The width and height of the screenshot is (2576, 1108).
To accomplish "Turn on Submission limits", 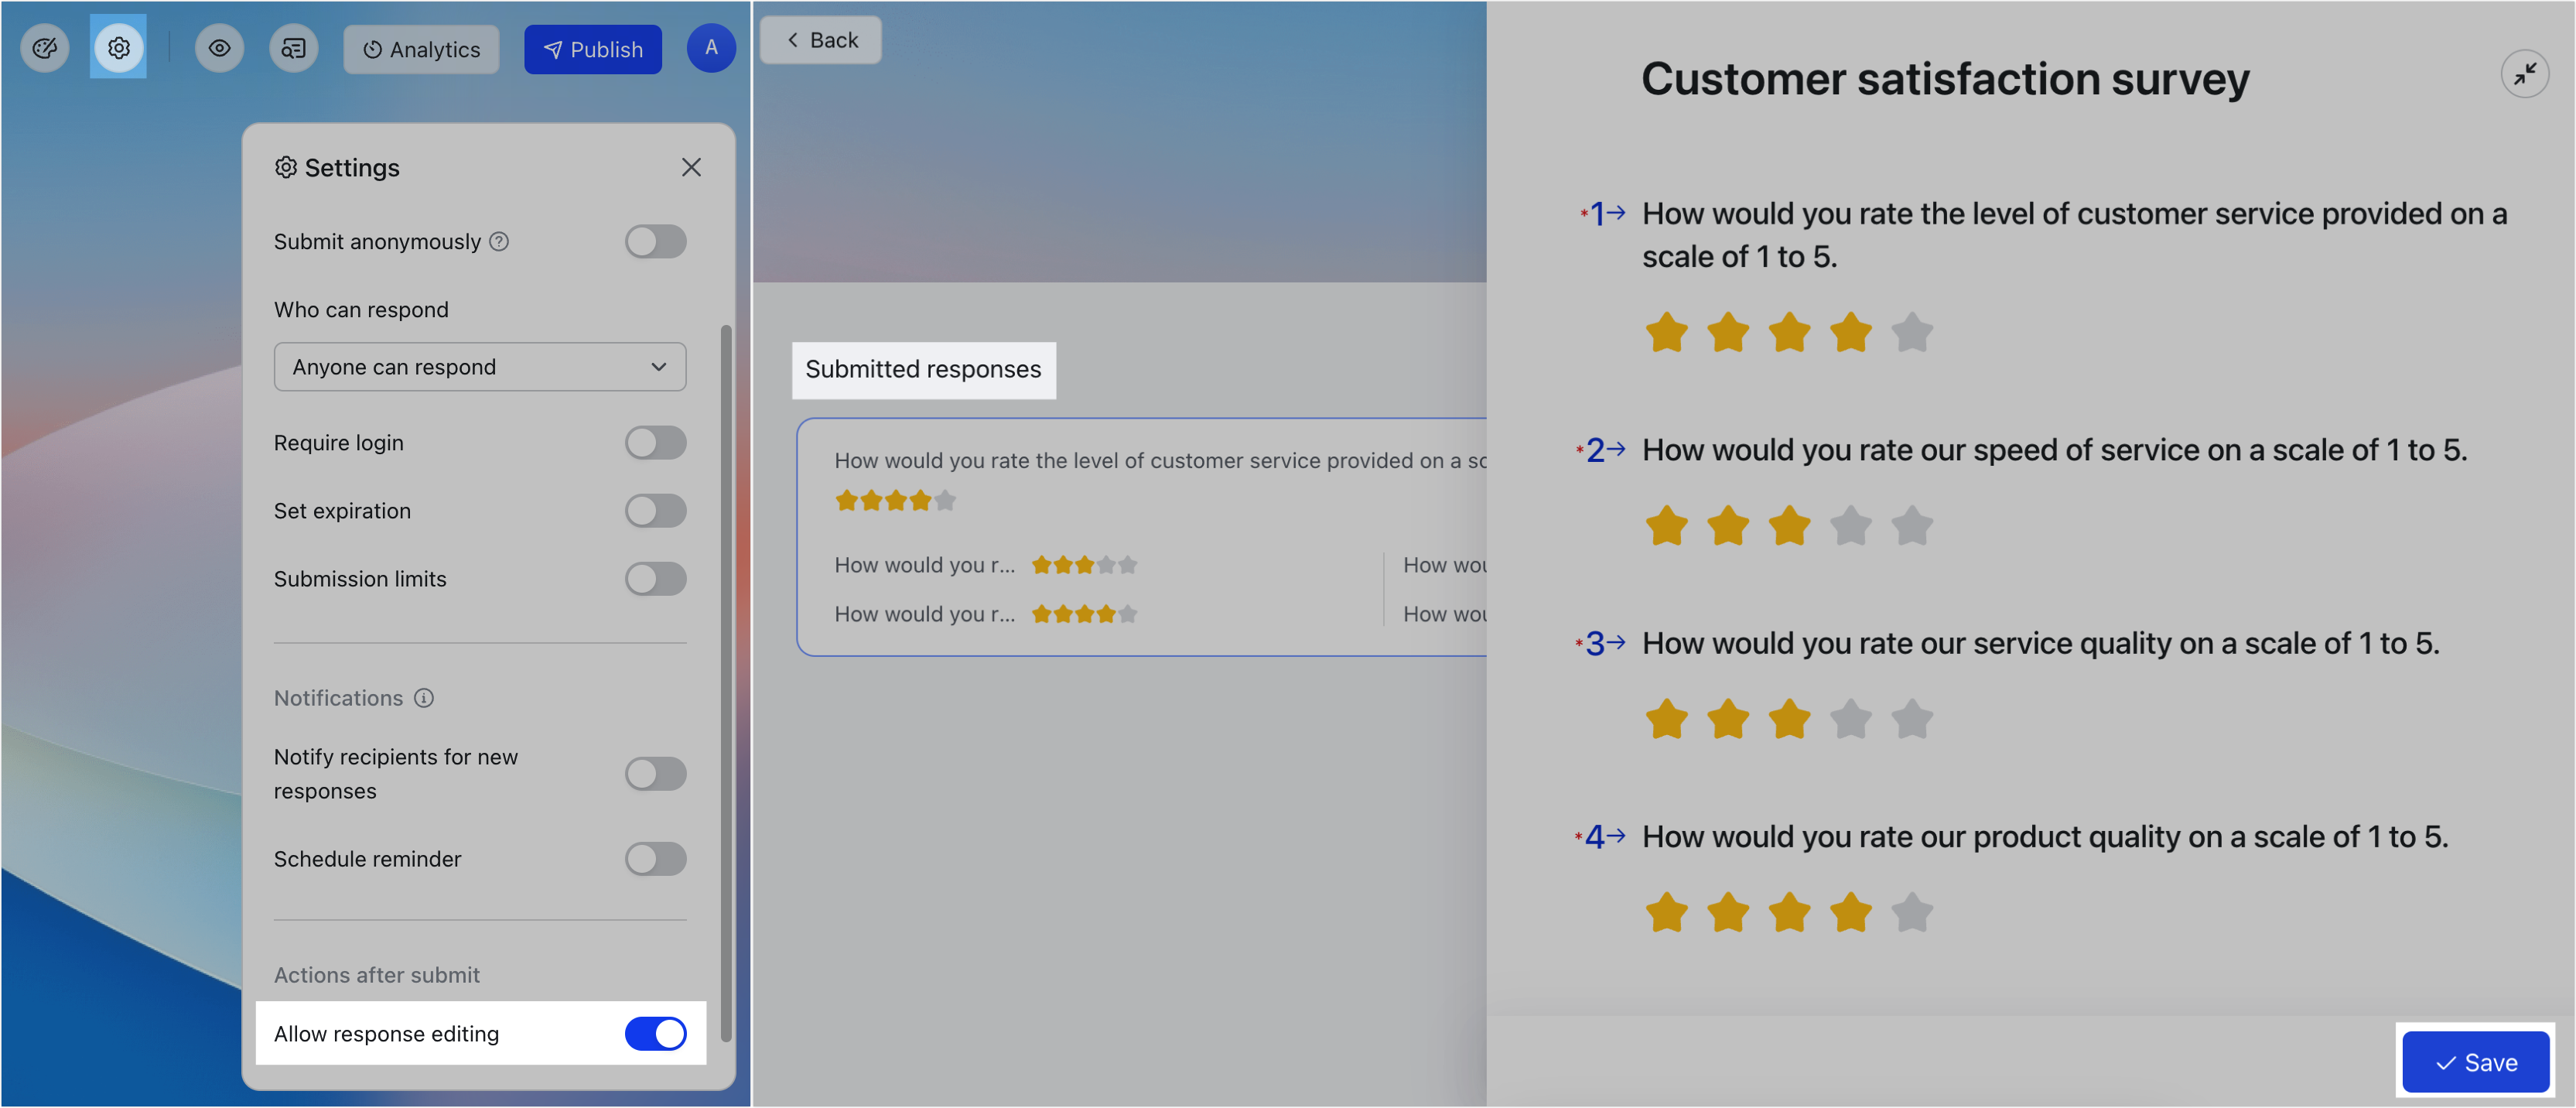I will [x=656, y=578].
